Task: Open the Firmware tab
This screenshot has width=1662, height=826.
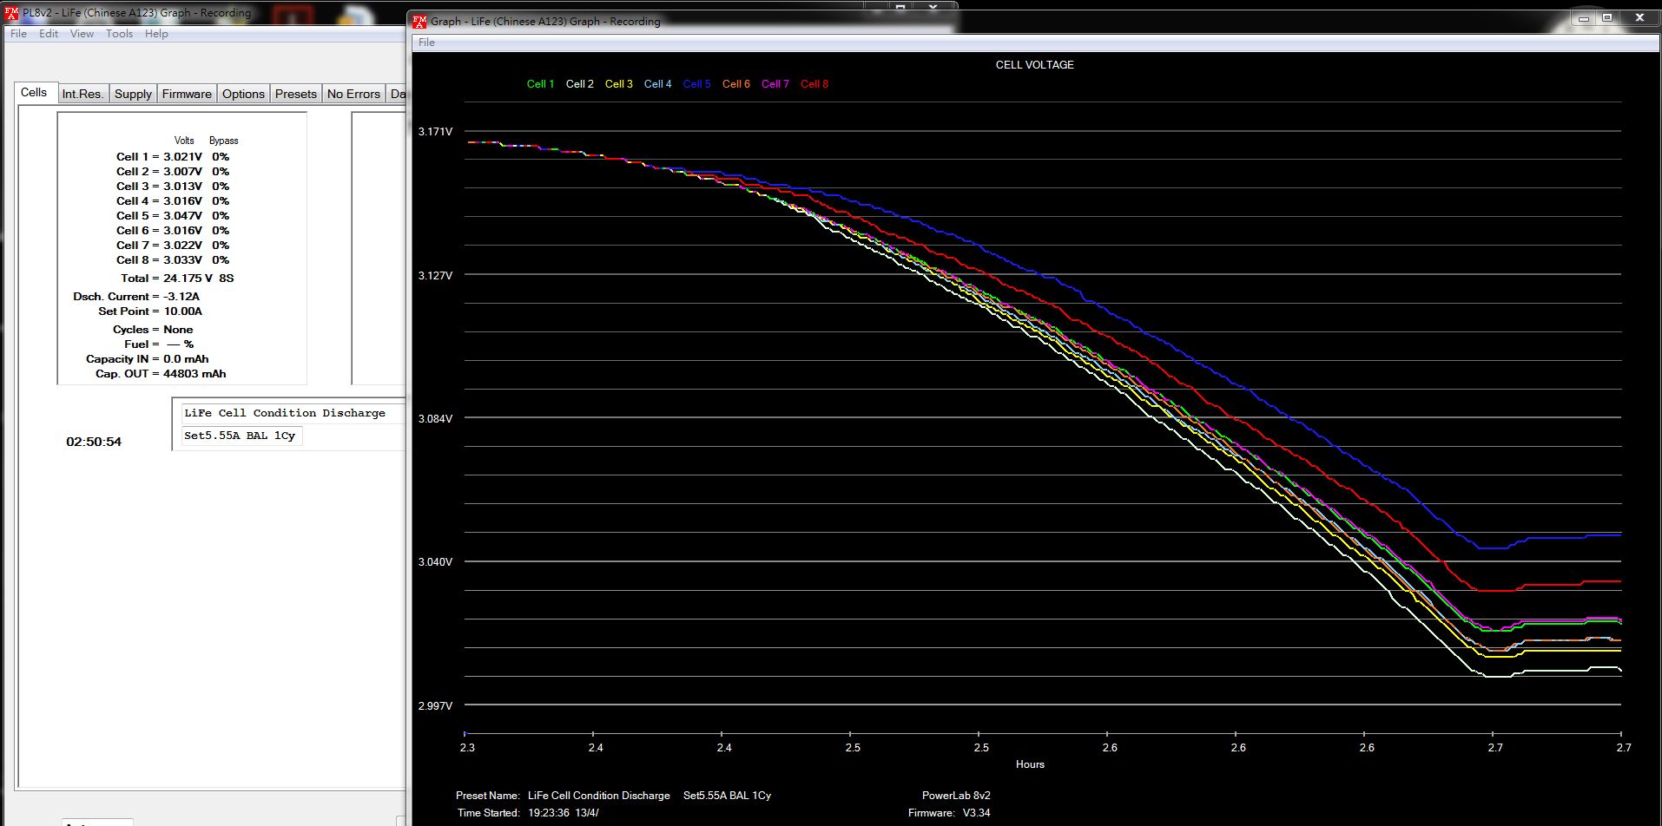Action: click(187, 94)
